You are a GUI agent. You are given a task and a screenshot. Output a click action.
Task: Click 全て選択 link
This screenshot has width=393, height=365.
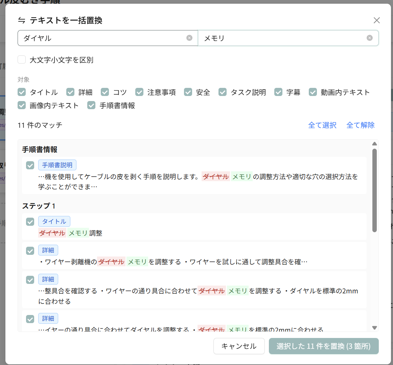pyautogui.click(x=322, y=125)
